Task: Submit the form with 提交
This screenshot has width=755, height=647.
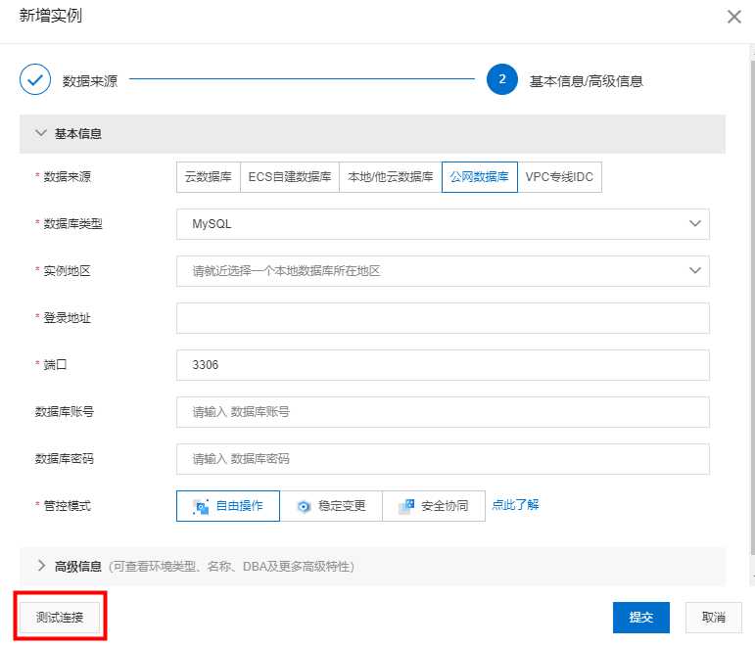Action: [x=640, y=618]
